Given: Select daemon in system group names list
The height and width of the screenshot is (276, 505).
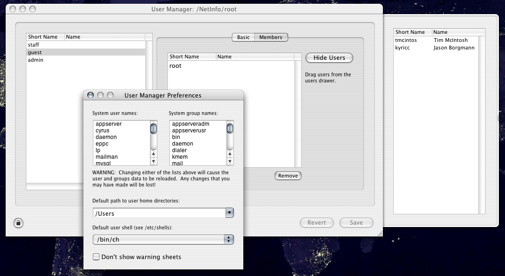Looking at the screenshot, I should point(198,144).
